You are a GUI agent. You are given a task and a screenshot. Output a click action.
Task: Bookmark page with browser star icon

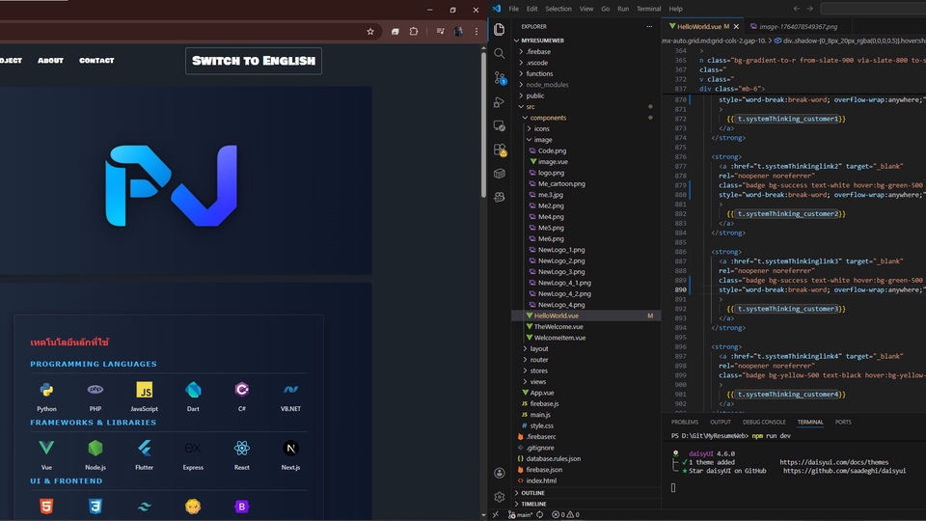coord(370,32)
